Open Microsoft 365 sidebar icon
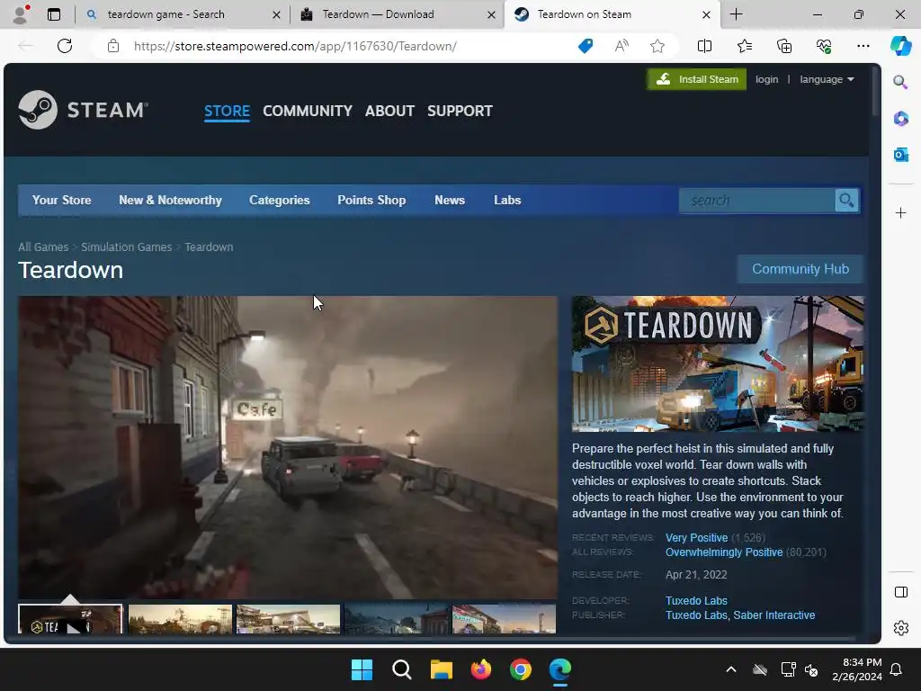 (900, 118)
